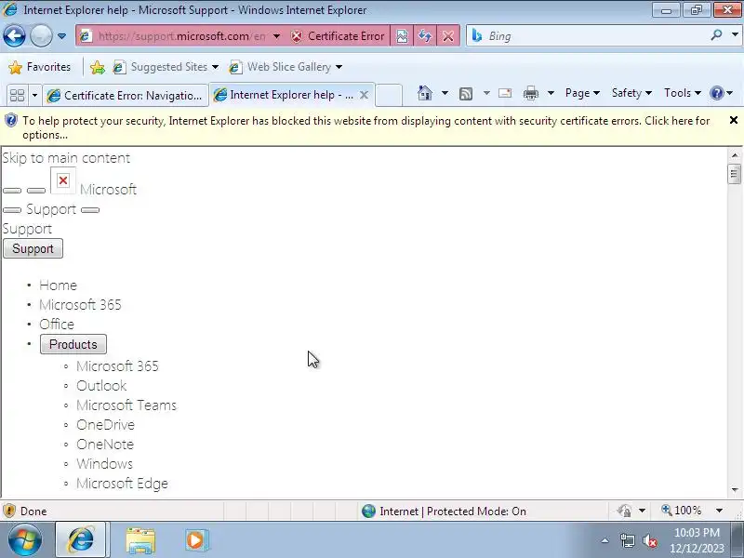Open a new blank tab
Screen dimensions: 744x558
(389, 95)
